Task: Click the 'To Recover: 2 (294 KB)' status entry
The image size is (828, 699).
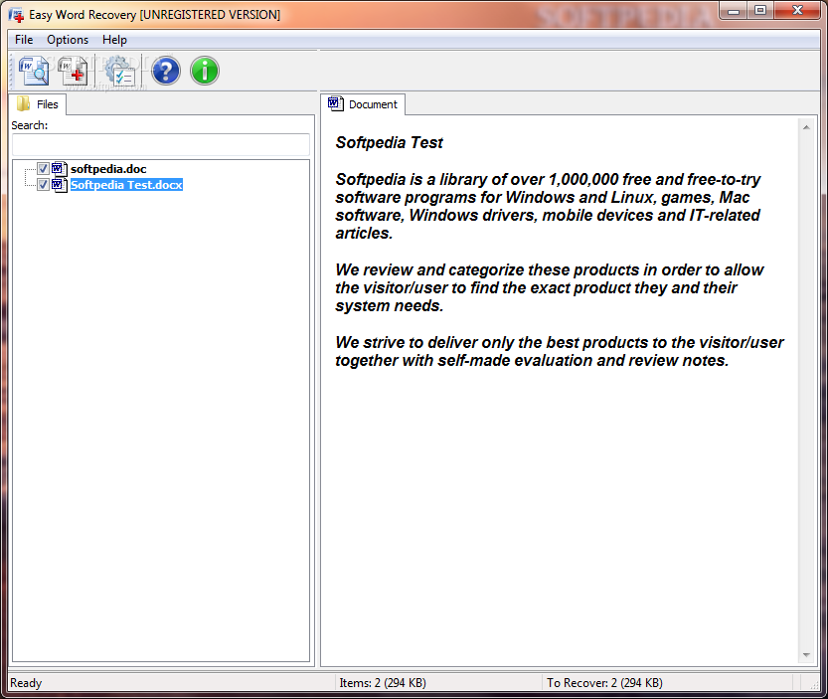Action: [x=604, y=683]
